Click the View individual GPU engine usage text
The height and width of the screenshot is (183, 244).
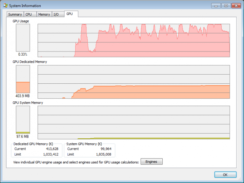pyautogui.click(x=76, y=162)
